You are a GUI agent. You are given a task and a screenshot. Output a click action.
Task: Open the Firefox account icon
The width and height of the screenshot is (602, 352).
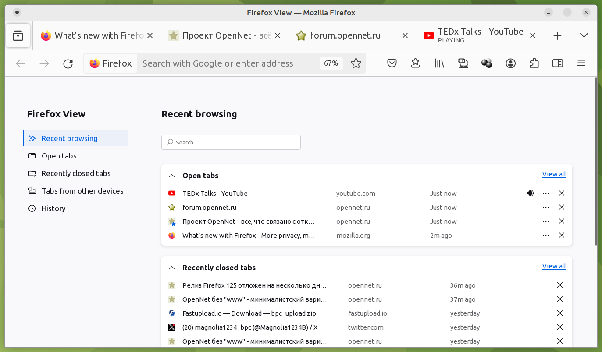tap(510, 63)
